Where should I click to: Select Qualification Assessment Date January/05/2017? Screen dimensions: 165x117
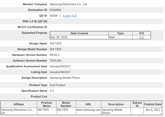(x=60, y=66)
